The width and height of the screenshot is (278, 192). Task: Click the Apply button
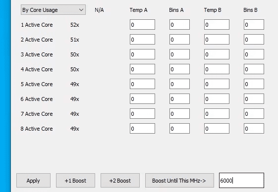tap(33, 180)
